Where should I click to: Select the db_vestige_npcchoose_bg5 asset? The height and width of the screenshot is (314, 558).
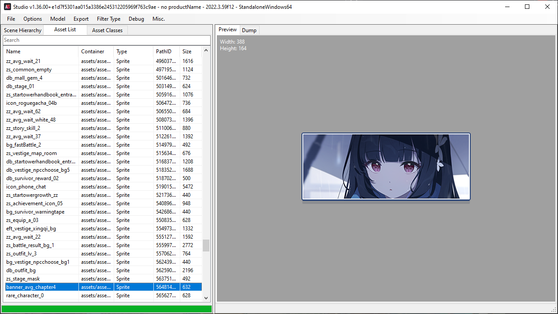click(x=103, y=170)
